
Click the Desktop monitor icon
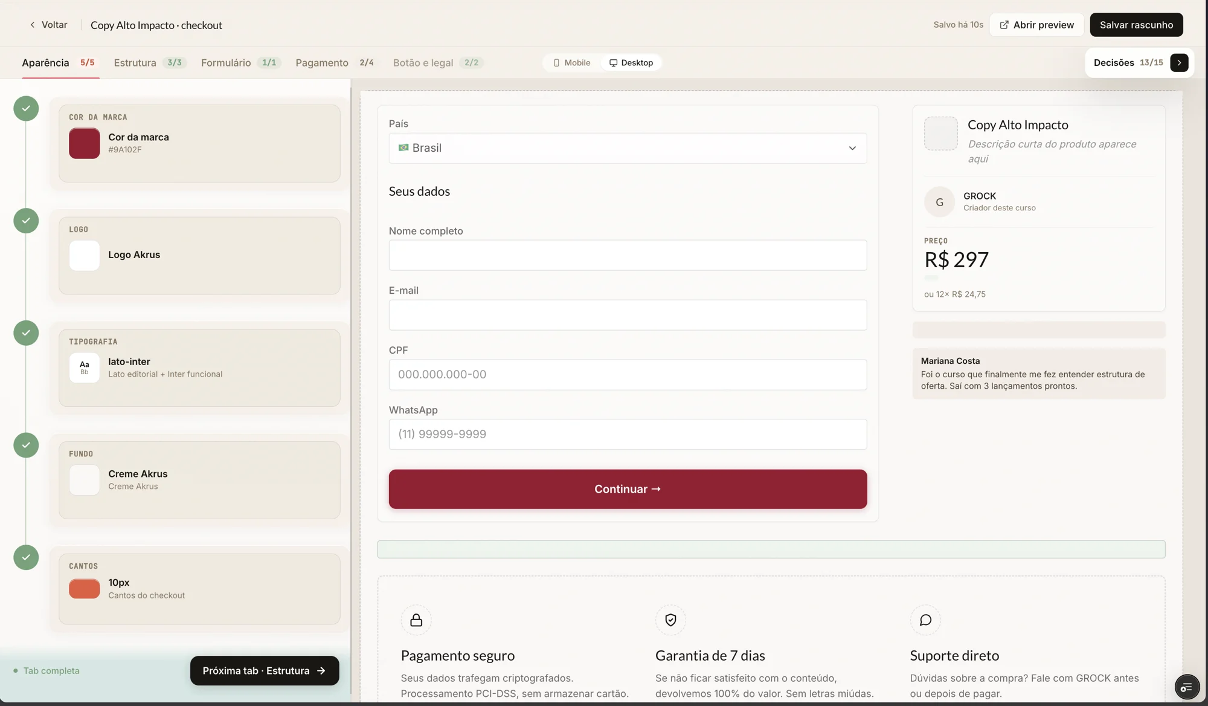pos(613,63)
